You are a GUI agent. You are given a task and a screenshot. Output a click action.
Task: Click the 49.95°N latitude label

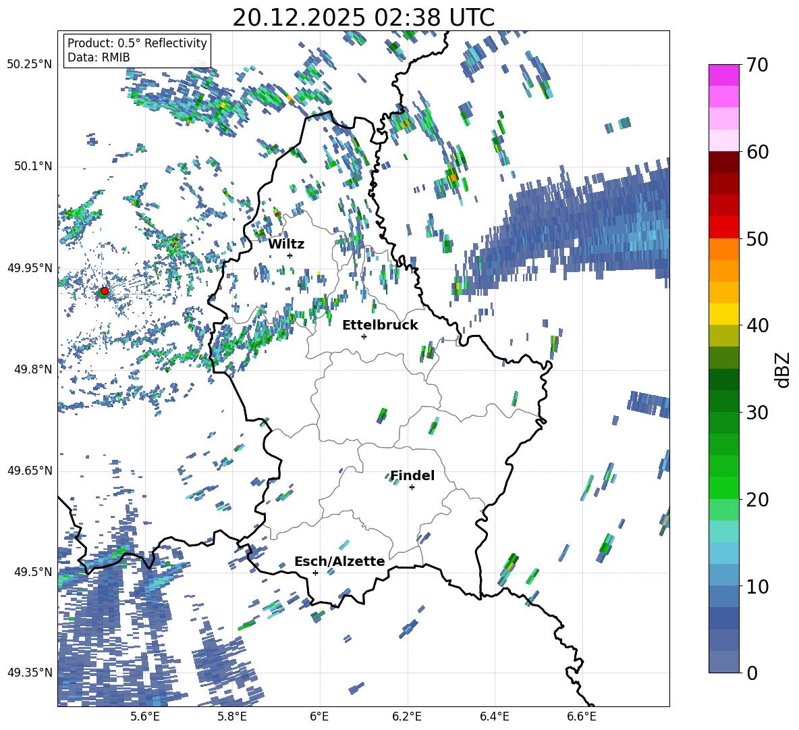click(30, 267)
